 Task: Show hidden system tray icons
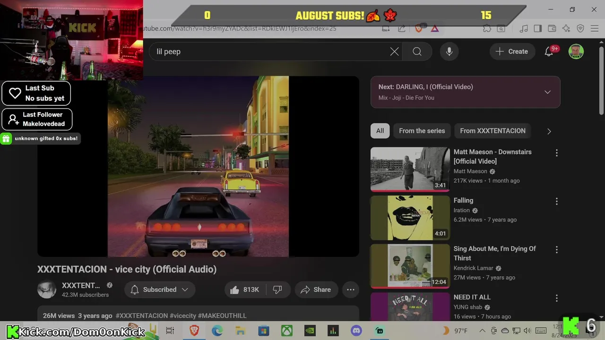tap(482, 331)
